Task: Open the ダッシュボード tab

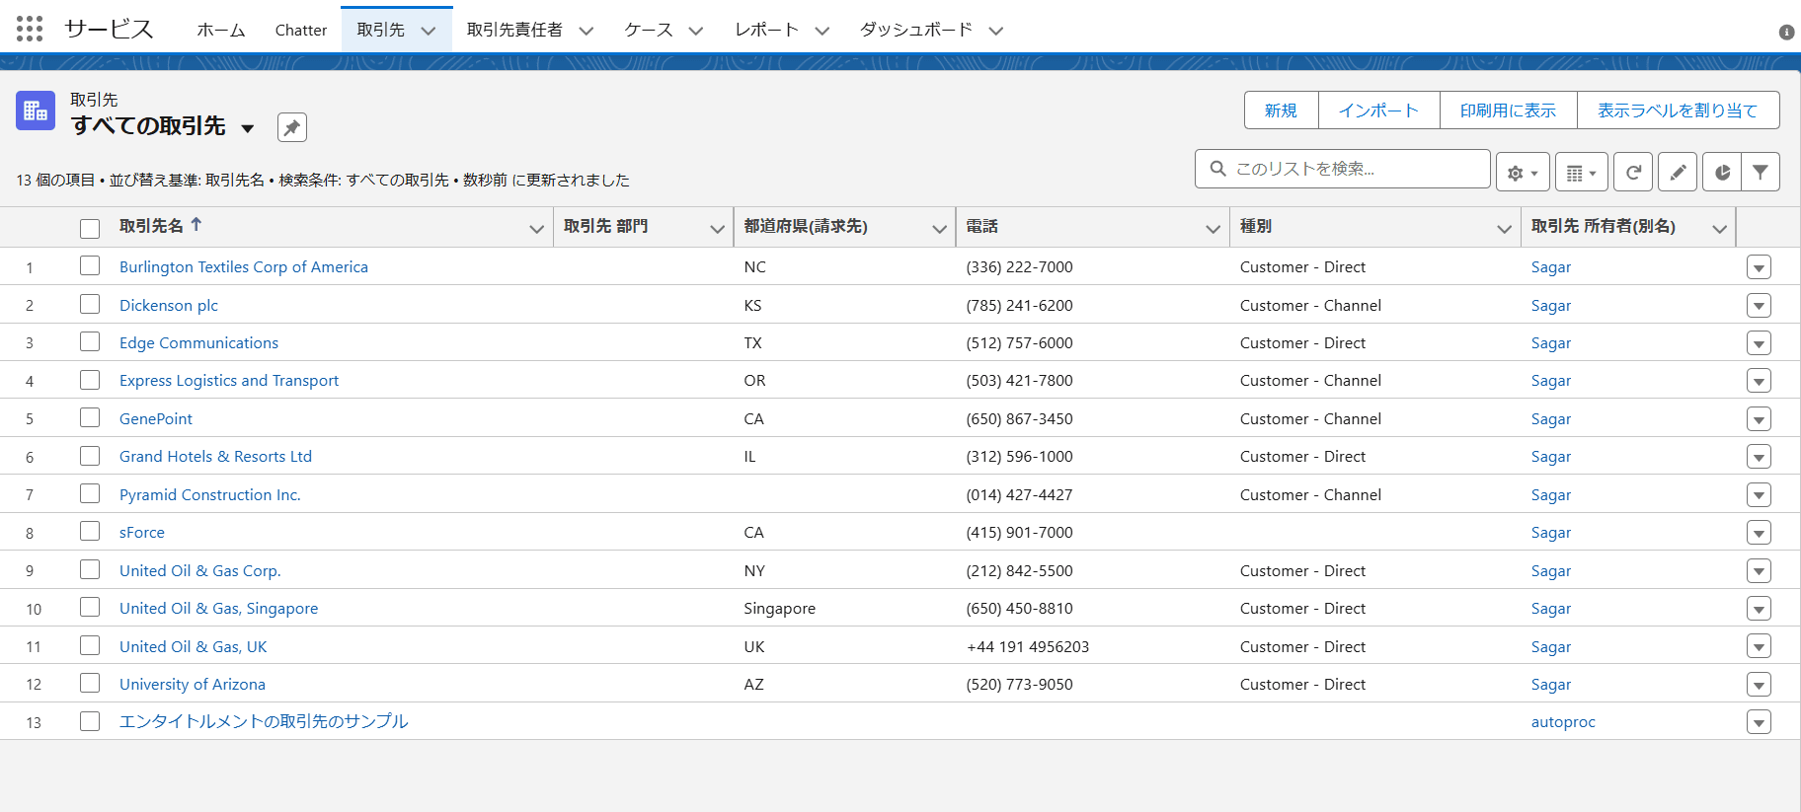Action: point(916,30)
